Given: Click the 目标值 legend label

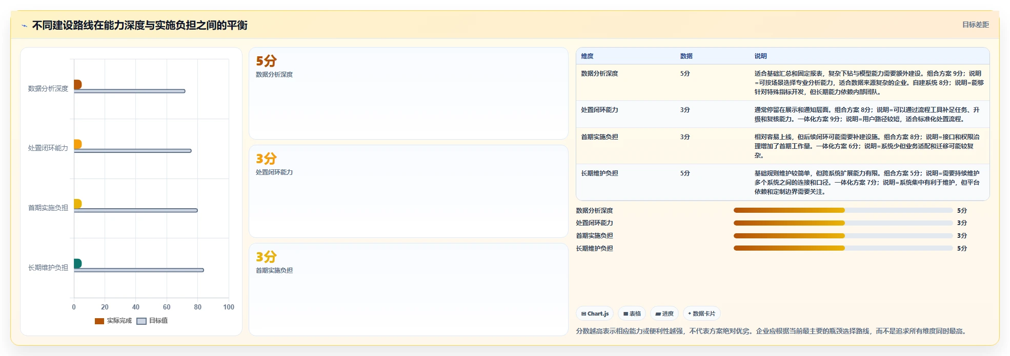Looking at the screenshot, I should coord(158,321).
